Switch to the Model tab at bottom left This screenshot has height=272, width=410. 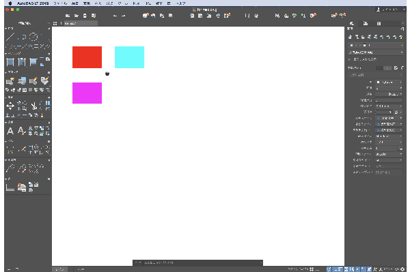(60, 269)
